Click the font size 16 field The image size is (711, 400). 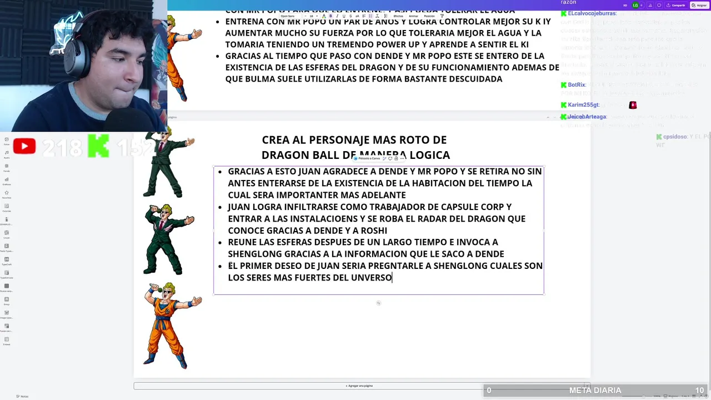311,16
